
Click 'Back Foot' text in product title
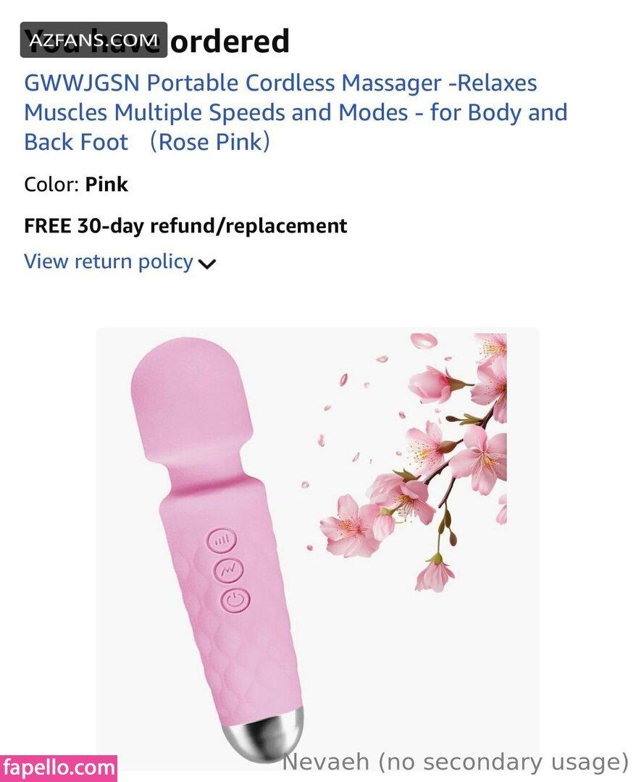pyautogui.click(x=76, y=142)
